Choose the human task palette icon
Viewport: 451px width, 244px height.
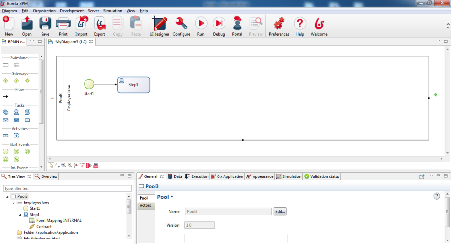point(16,112)
